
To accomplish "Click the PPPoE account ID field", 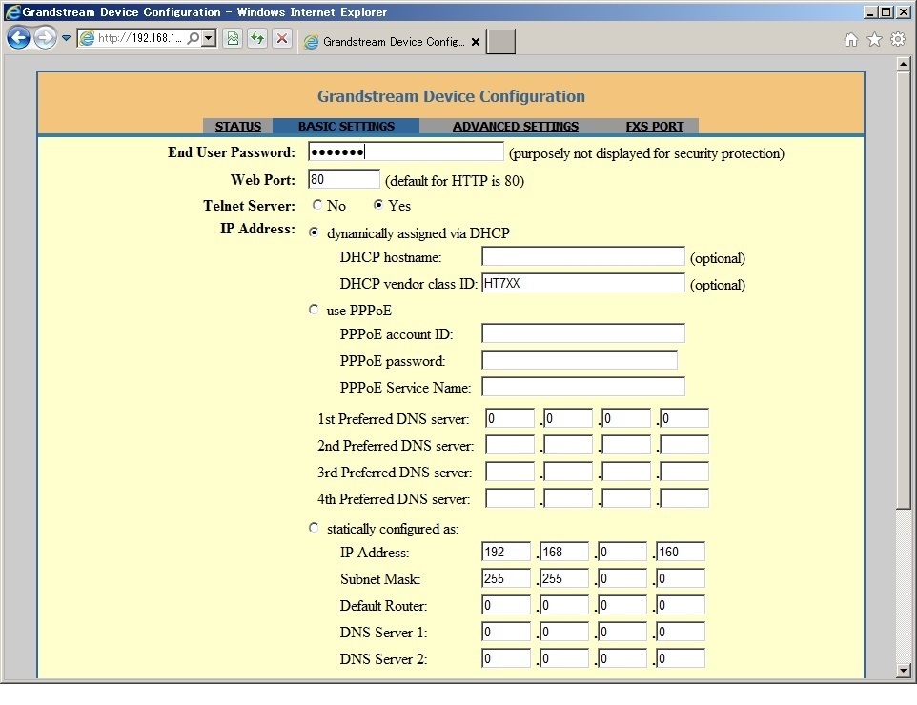I will click(x=583, y=333).
